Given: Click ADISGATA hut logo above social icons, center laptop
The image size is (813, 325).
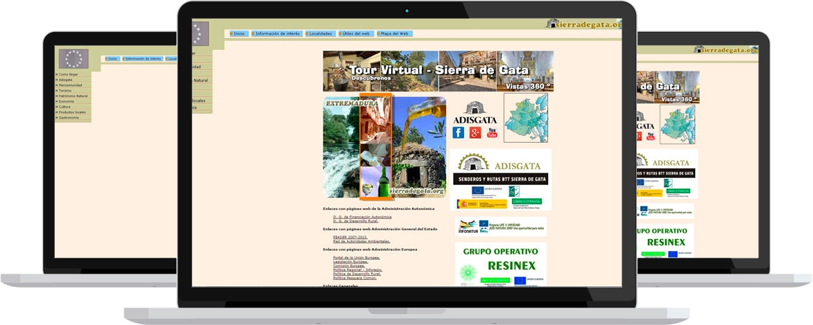Looking at the screenshot, I should click(x=474, y=112).
